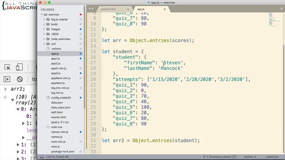Image resolution: width=285 pixels, height=160 pixels.
Task: Expand the JSON folder arrow
Action: click(x=44, y=34)
